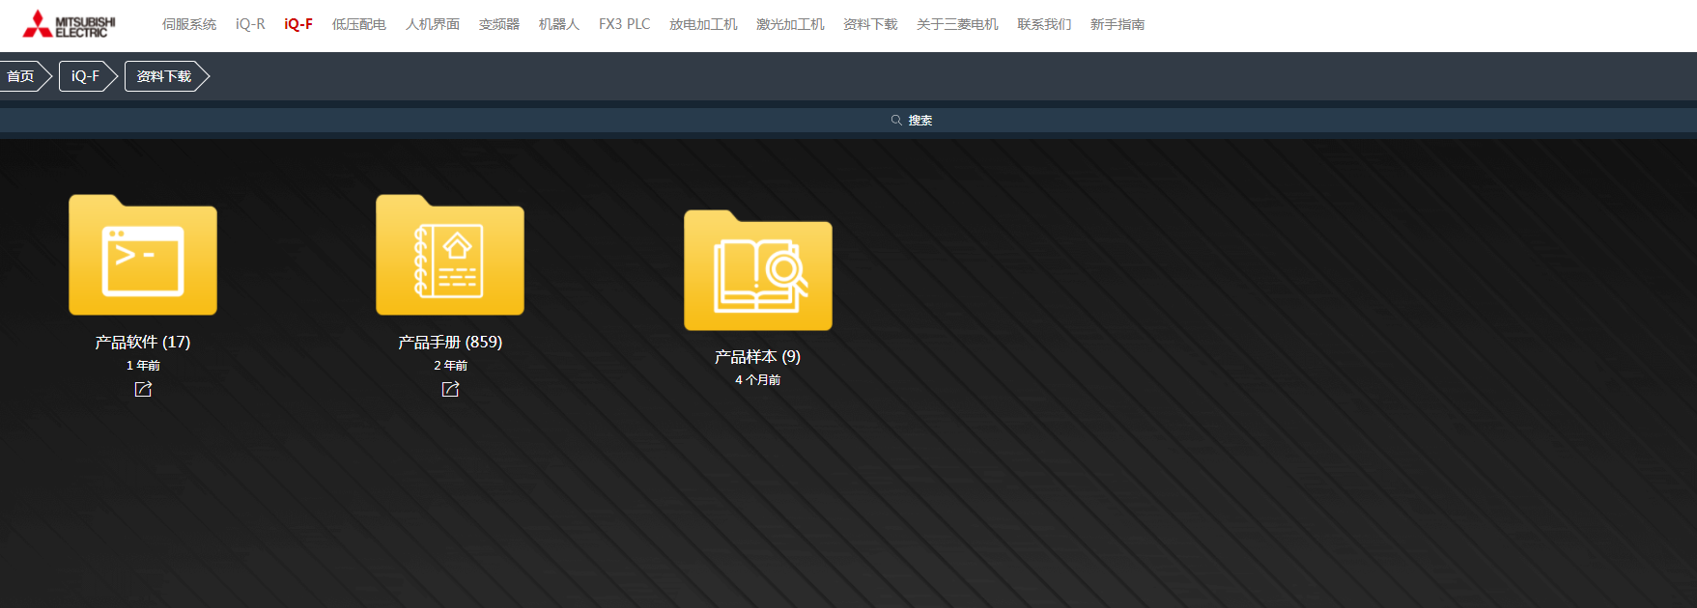Open the 产品样本 folder icon

click(x=758, y=271)
